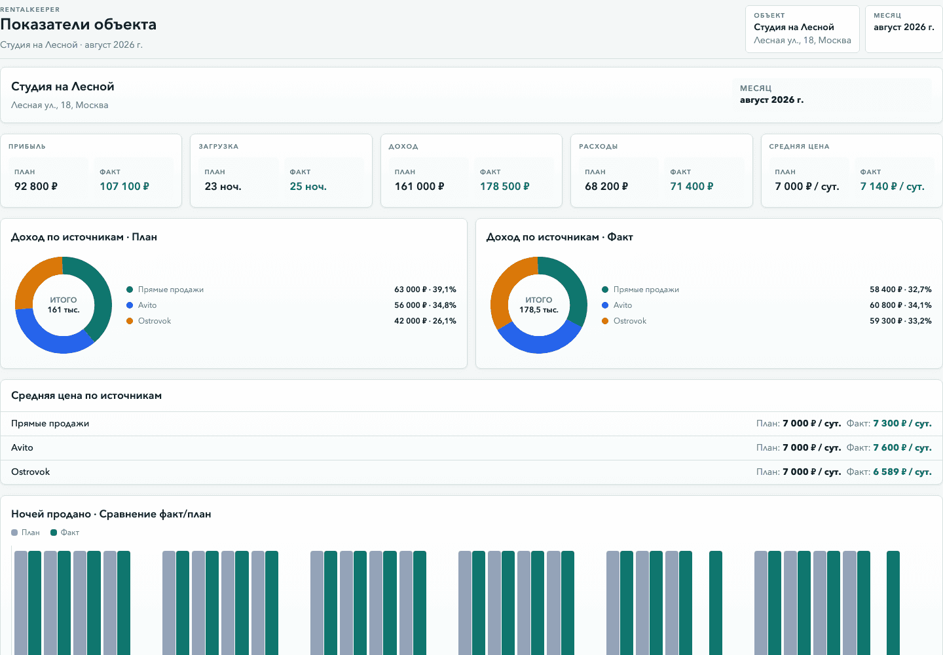Click the Доход plan value 161 000 ₽

(x=419, y=187)
